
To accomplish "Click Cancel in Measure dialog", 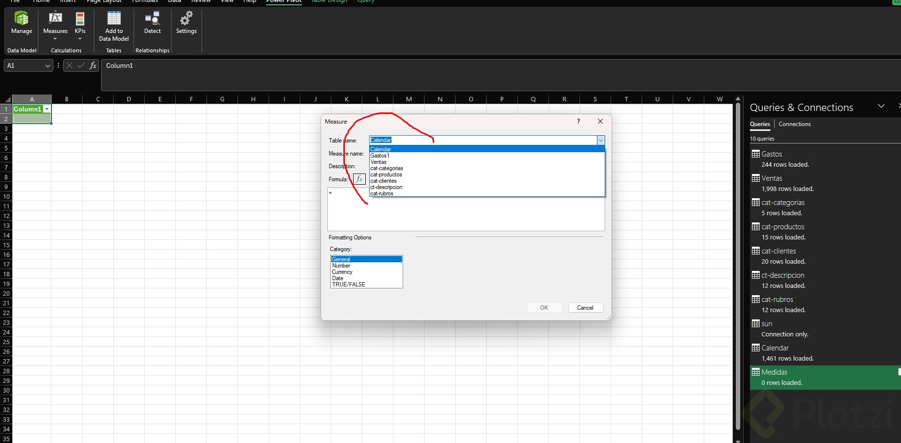I will tap(585, 308).
